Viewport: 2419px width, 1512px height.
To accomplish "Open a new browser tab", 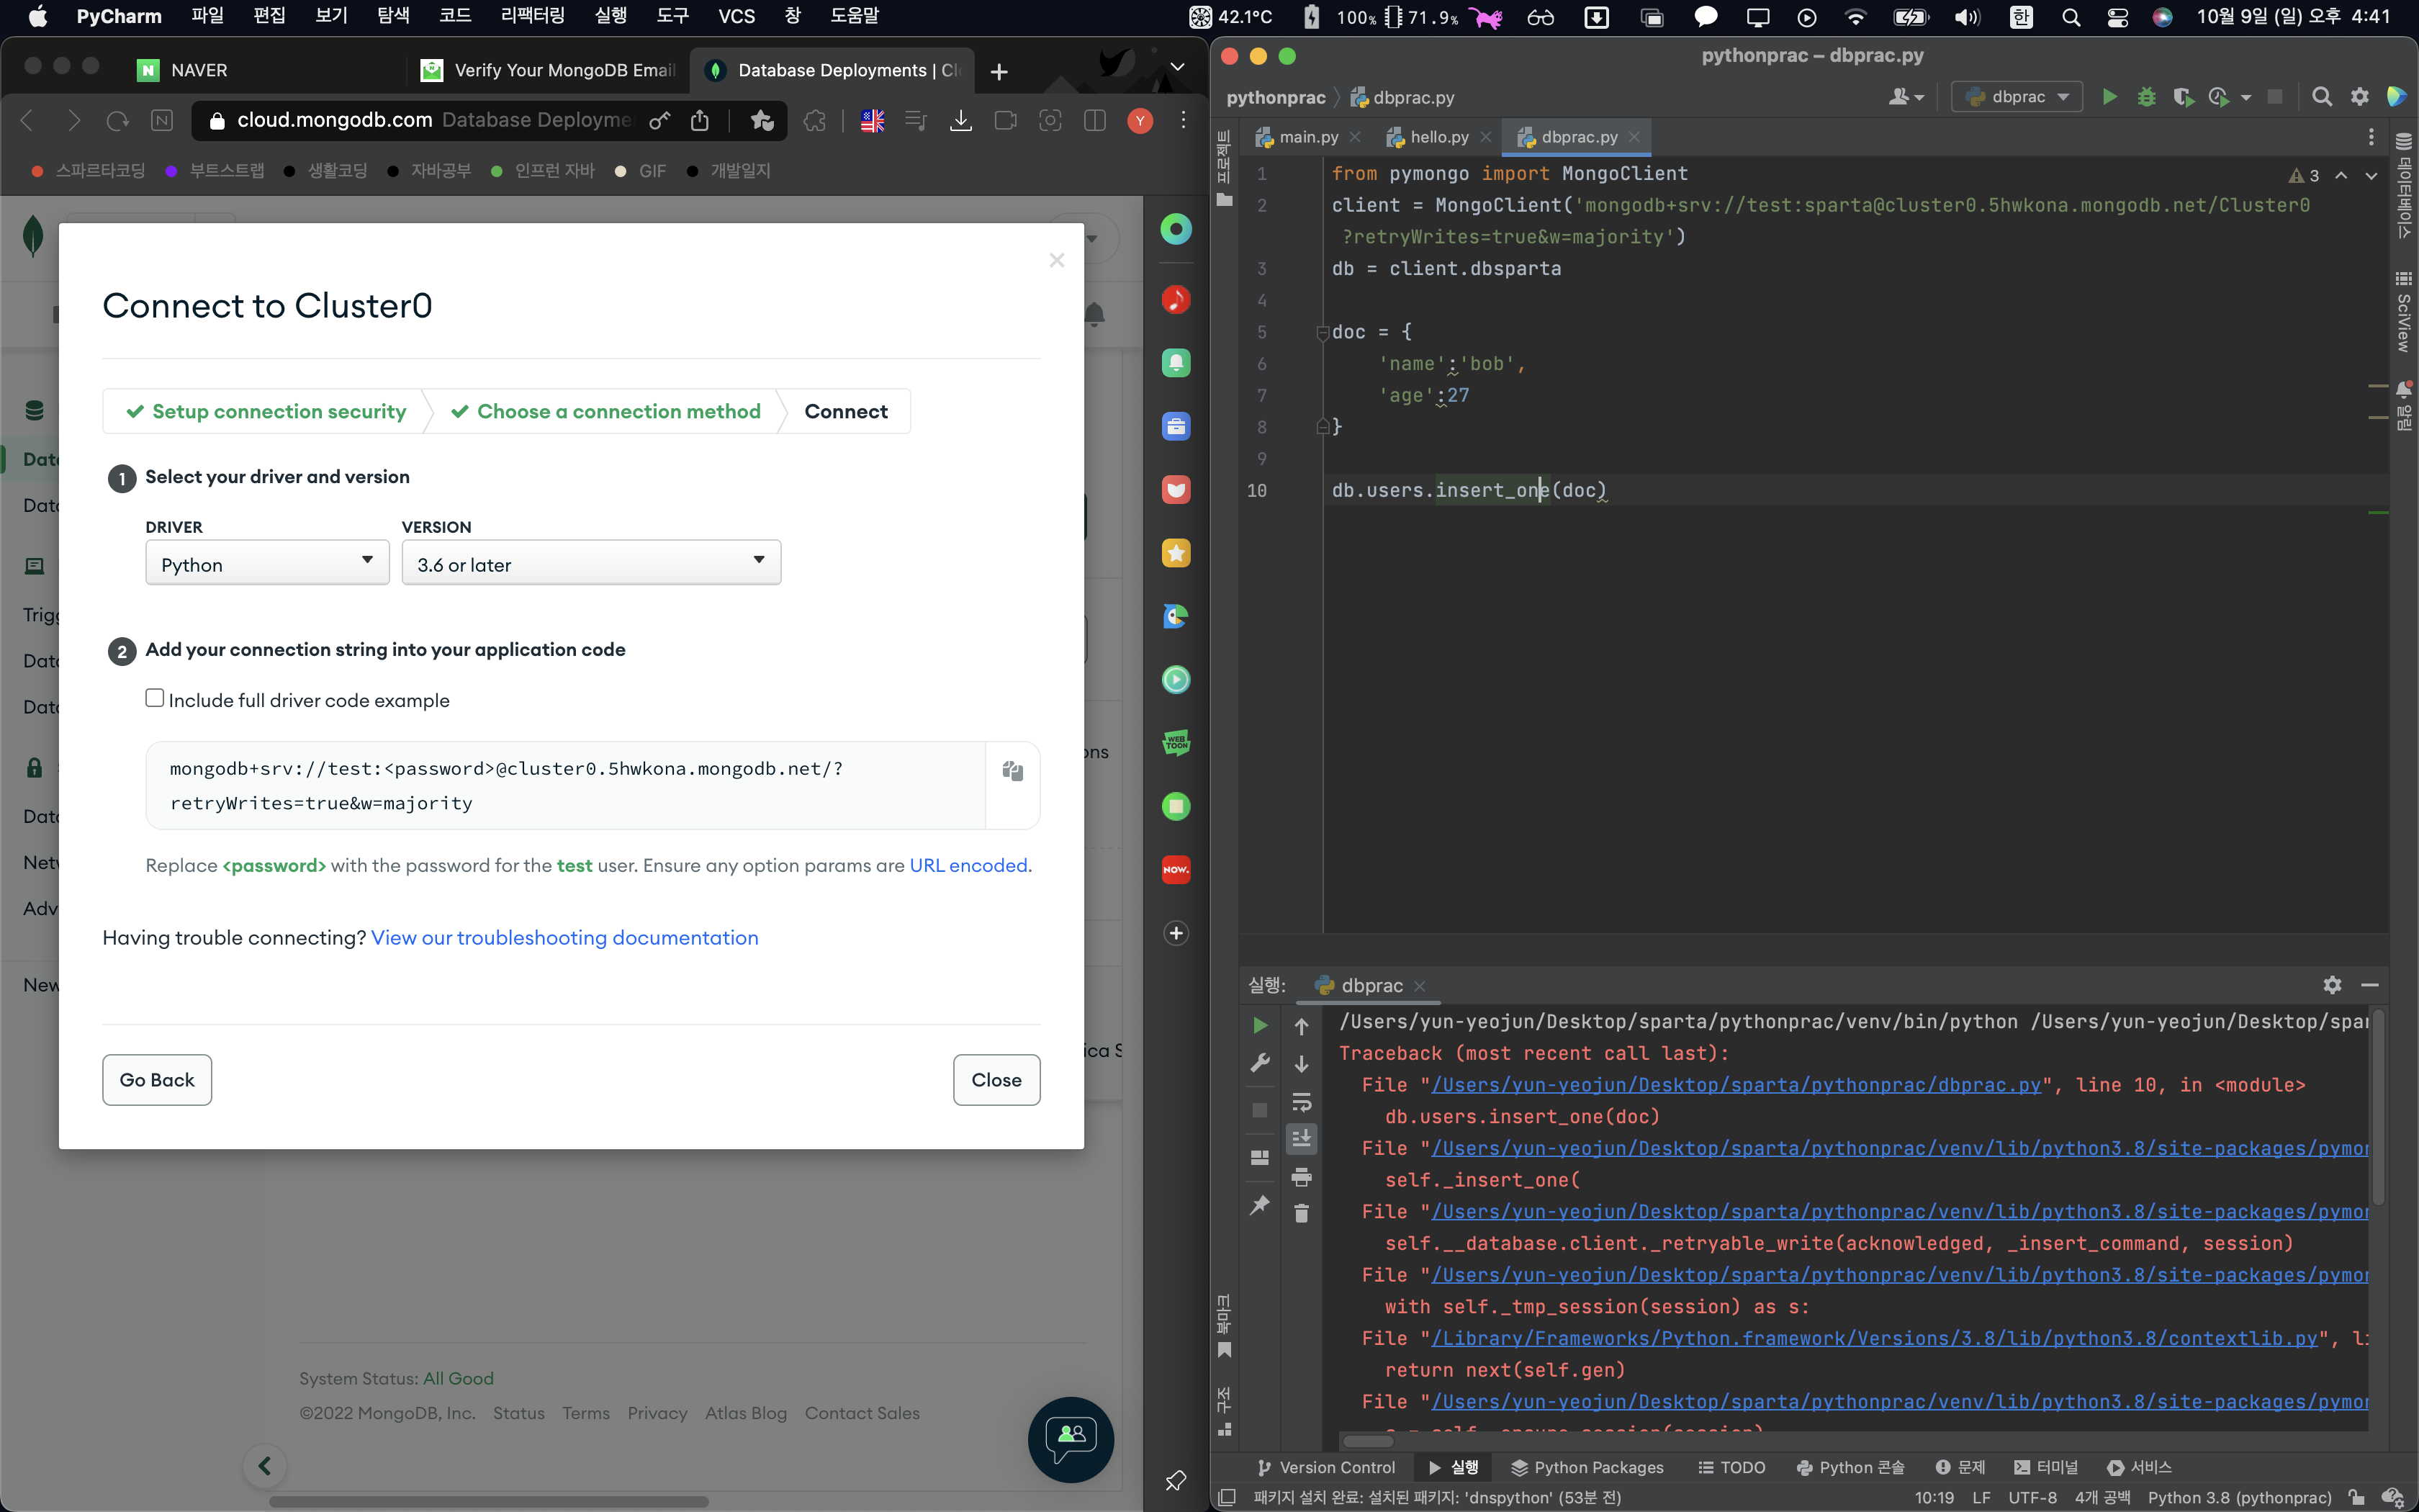I will pos(999,71).
